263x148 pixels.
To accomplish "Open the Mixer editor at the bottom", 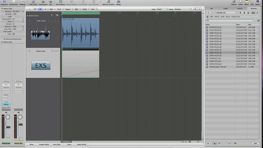I will click(x=32, y=144).
